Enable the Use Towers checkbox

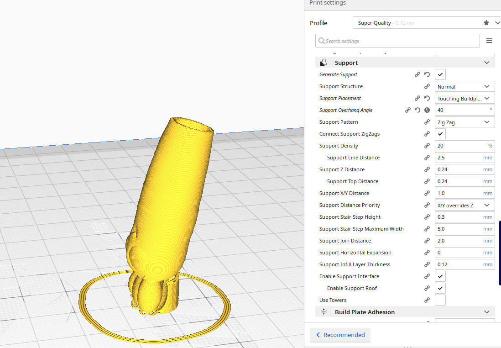point(440,300)
